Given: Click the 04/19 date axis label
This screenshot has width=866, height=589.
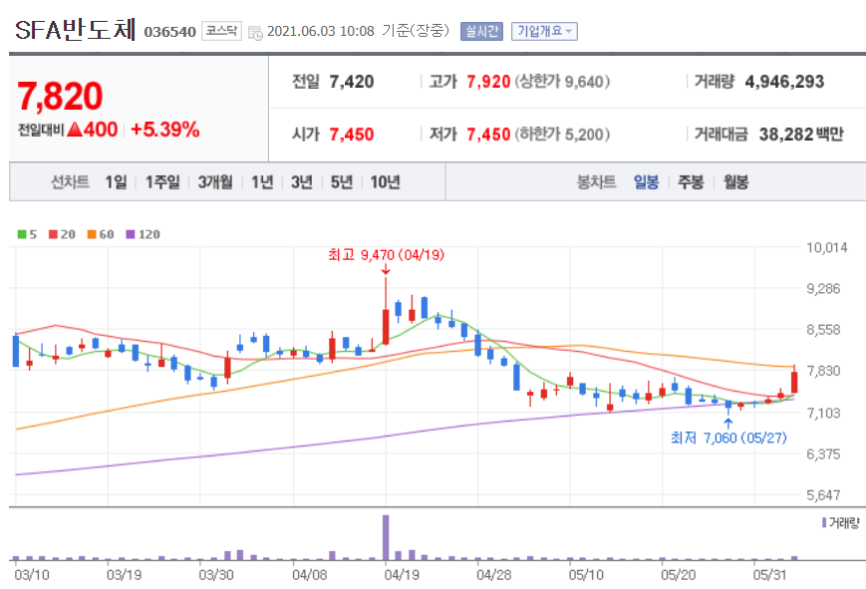Looking at the screenshot, I should tap(402, 575).
